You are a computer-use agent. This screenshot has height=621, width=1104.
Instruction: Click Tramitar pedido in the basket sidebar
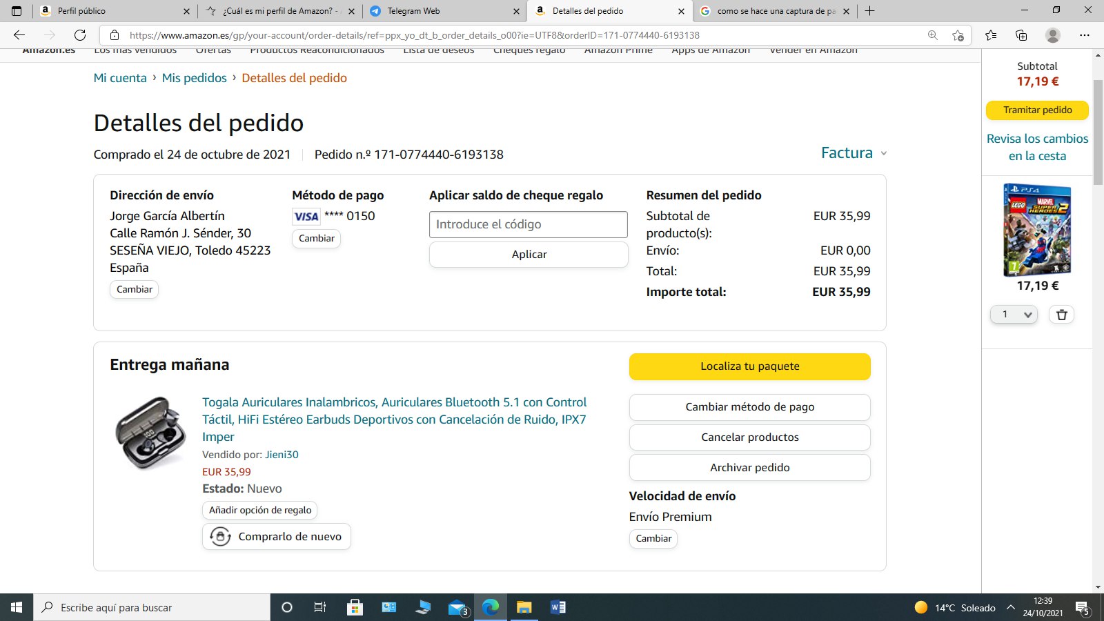pyautogui.click(x=1037, y=110)
